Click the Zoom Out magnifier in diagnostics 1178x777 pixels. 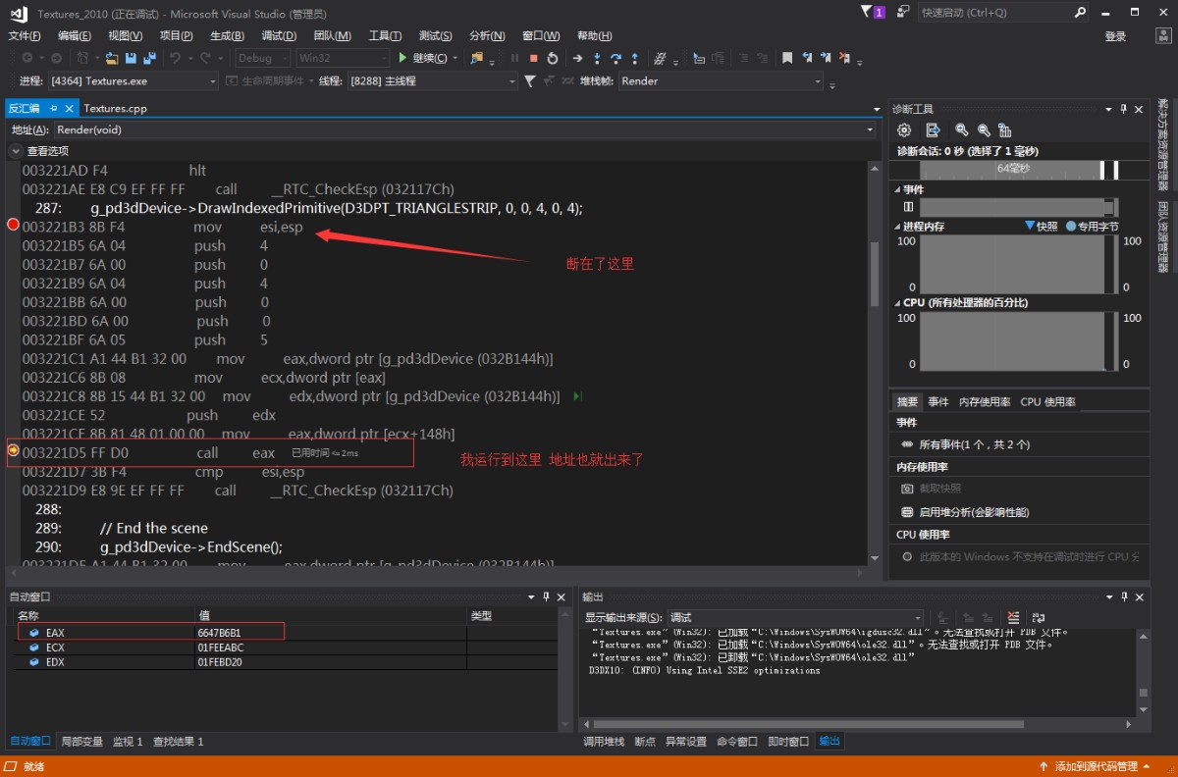click(x=983, y=129)
